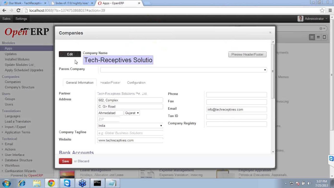Image resolution: width=334 pixels, height=188 pixels.
Task: Open the Sales top menu
Action: coord(7,19)
